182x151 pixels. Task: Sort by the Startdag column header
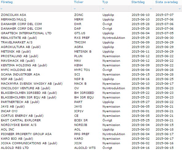pyautogui.click(x=138, y=2)
